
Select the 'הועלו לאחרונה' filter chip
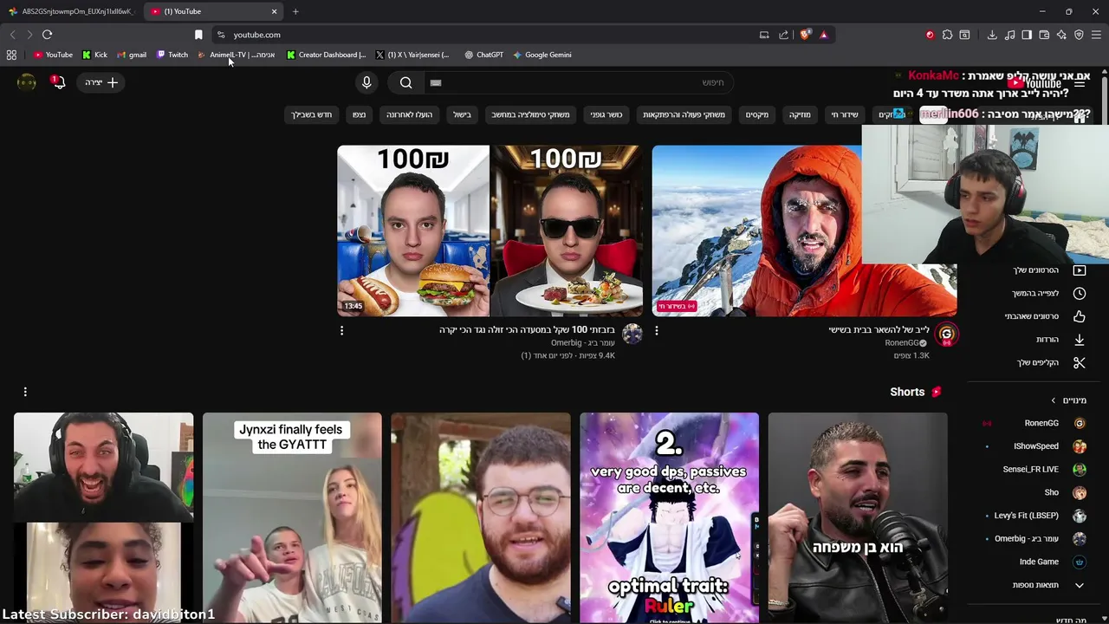coord(409,114)
